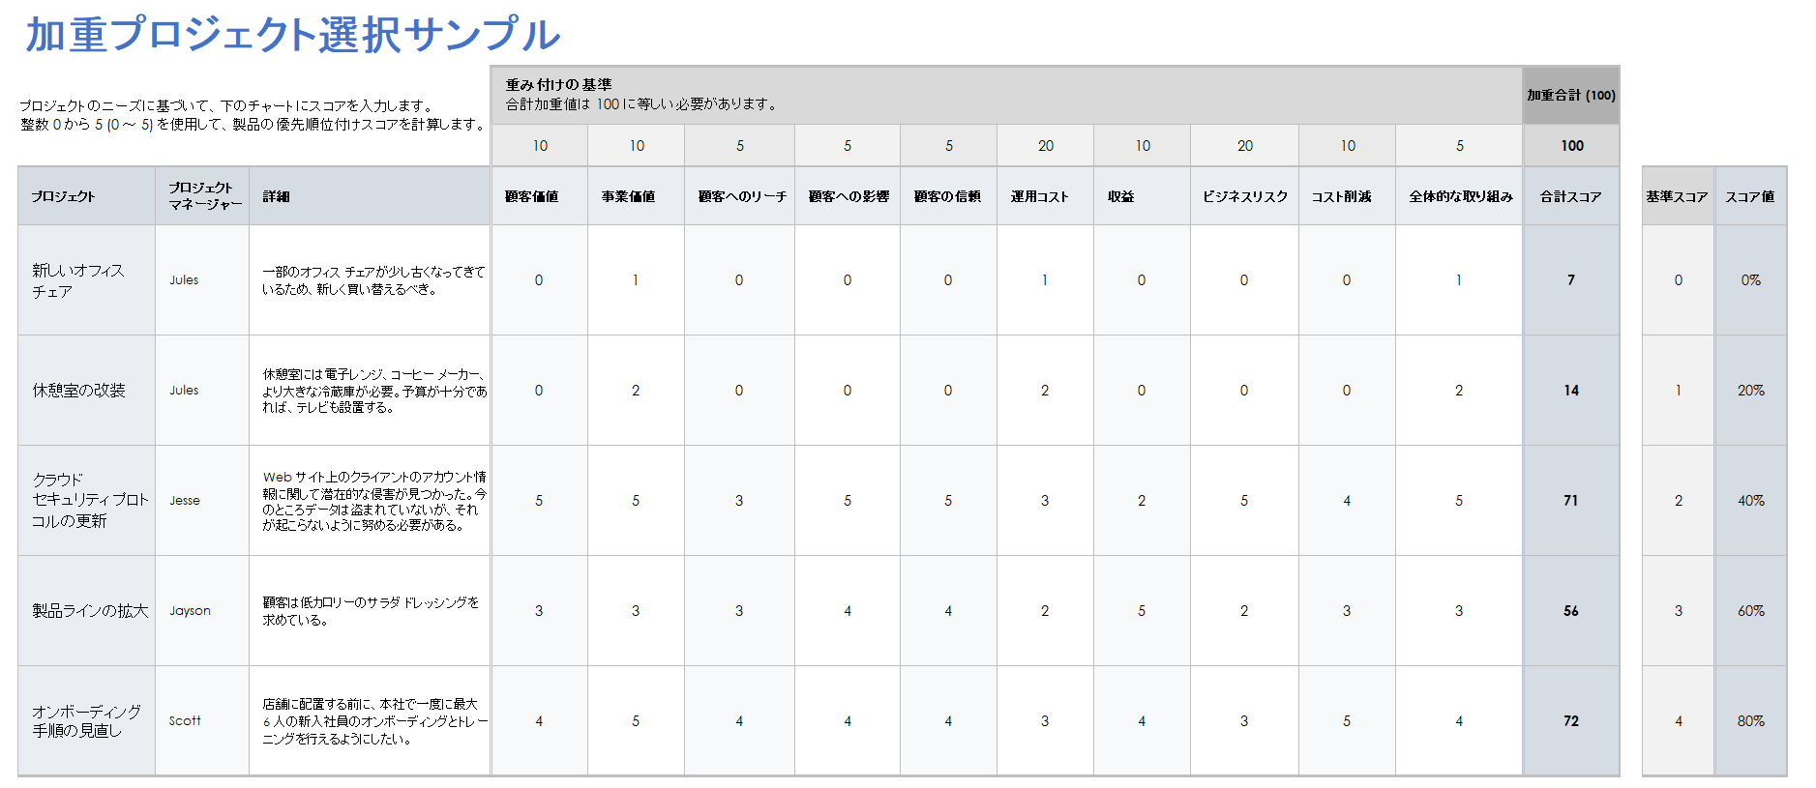Select the ビジネスリスク column header
The image size is (1816, 788).
click(x=1244, y=196)
